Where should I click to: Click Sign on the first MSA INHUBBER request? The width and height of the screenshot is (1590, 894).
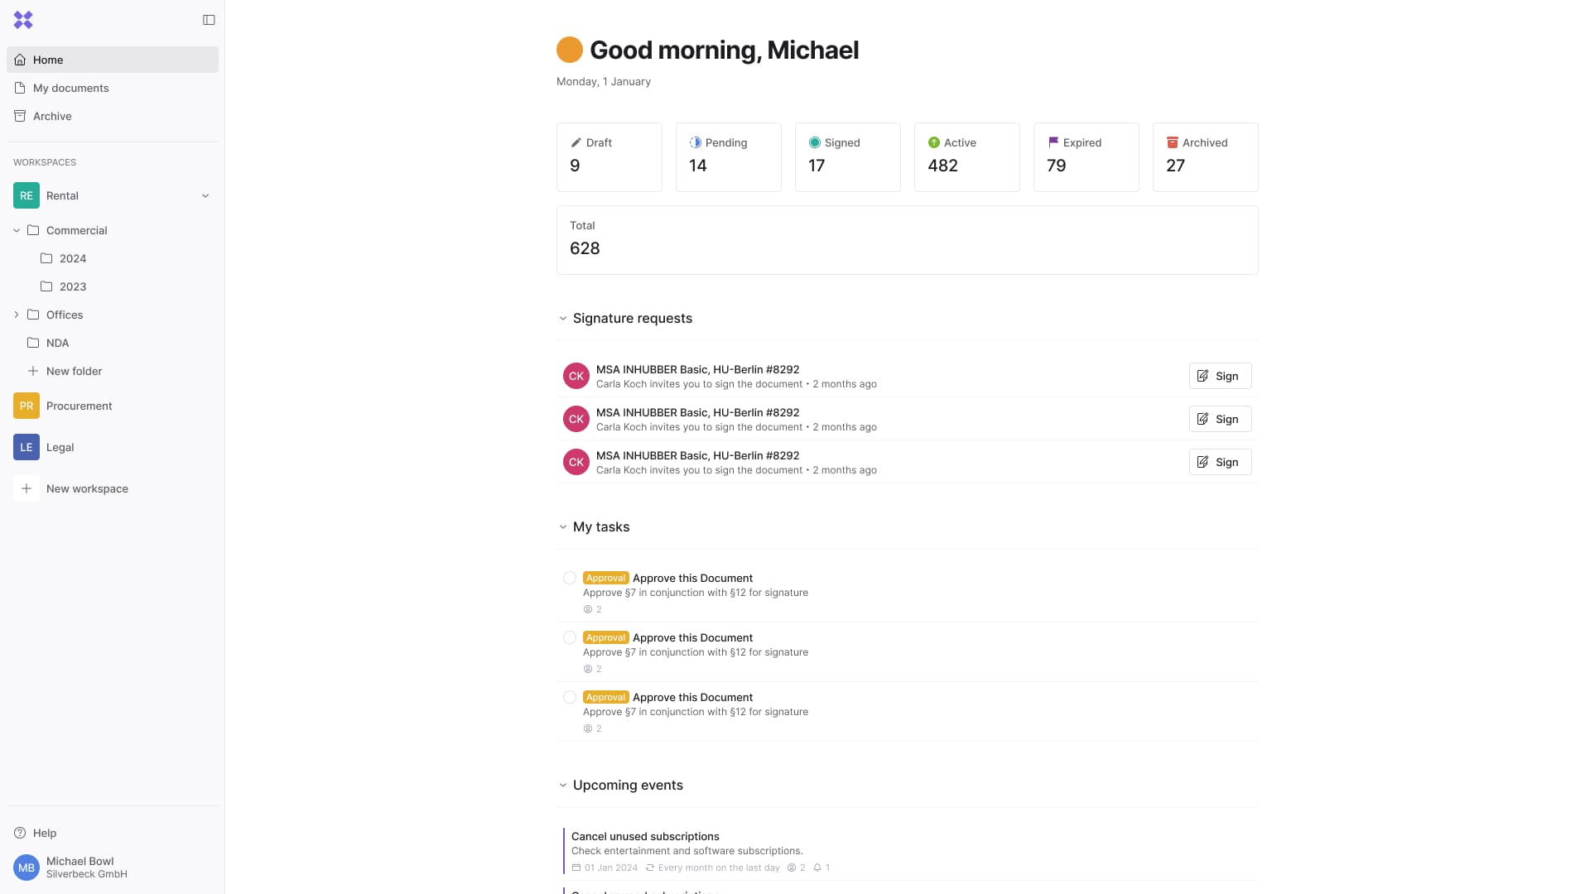(x=1220, y=376)
